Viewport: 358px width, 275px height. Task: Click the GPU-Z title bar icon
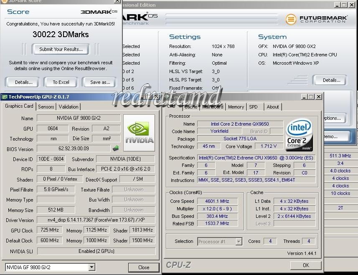pos(4,97)
